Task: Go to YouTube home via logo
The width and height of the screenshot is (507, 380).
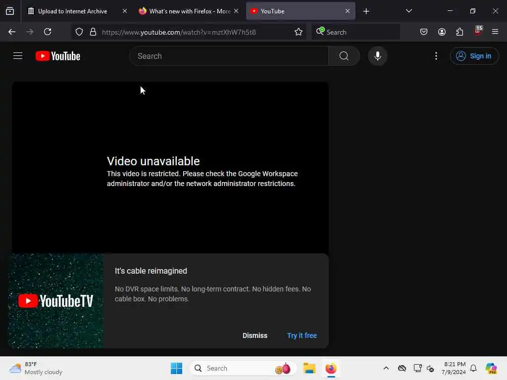Action: [x=58, y=56]
